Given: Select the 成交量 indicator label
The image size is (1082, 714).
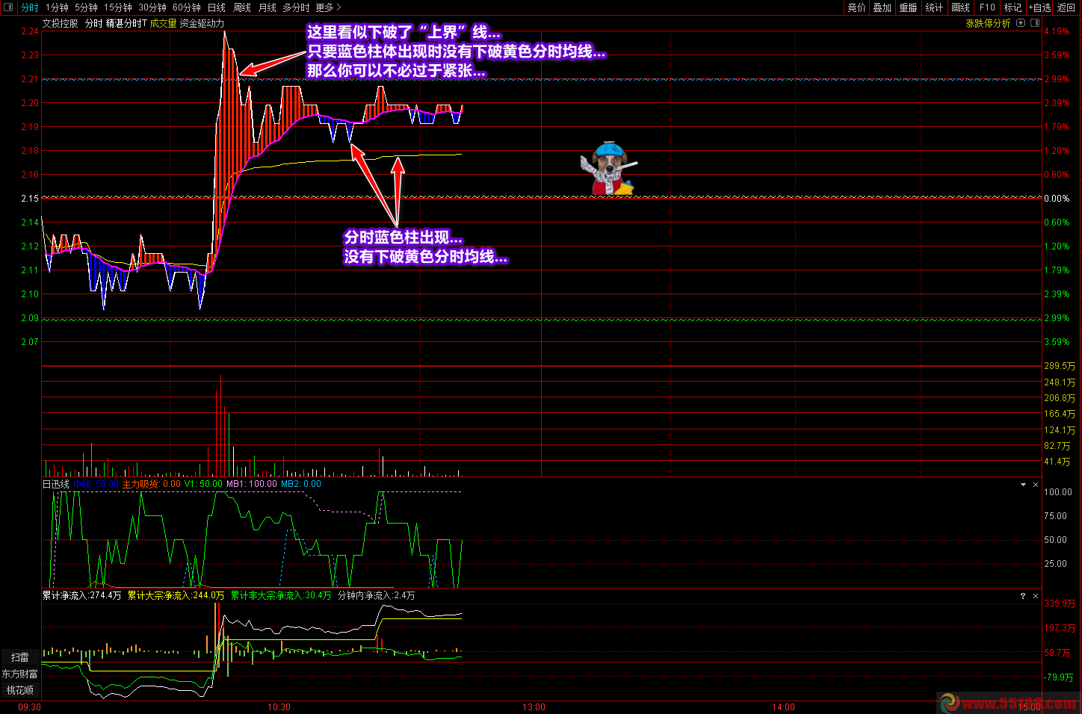Looking at the screenshot, I should tap(163, 23).
